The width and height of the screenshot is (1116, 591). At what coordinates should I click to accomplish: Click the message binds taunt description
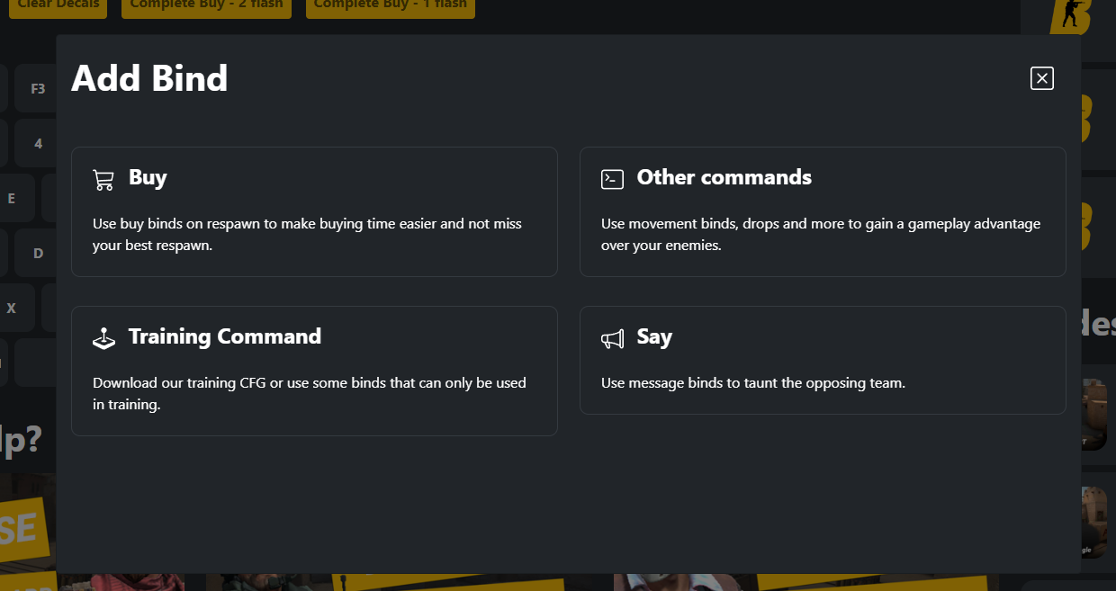pyautogui.click(x=753, y=382)
